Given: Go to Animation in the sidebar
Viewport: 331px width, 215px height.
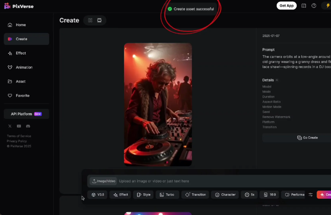Looking at the screenshot, I should pyautogui.click(x=24, y=67).
